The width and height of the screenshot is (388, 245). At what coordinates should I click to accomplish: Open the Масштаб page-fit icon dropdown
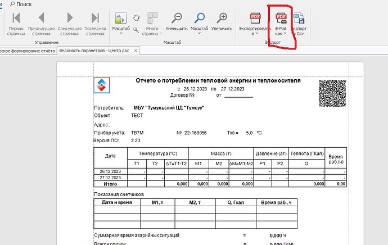(x=121, y=23)
